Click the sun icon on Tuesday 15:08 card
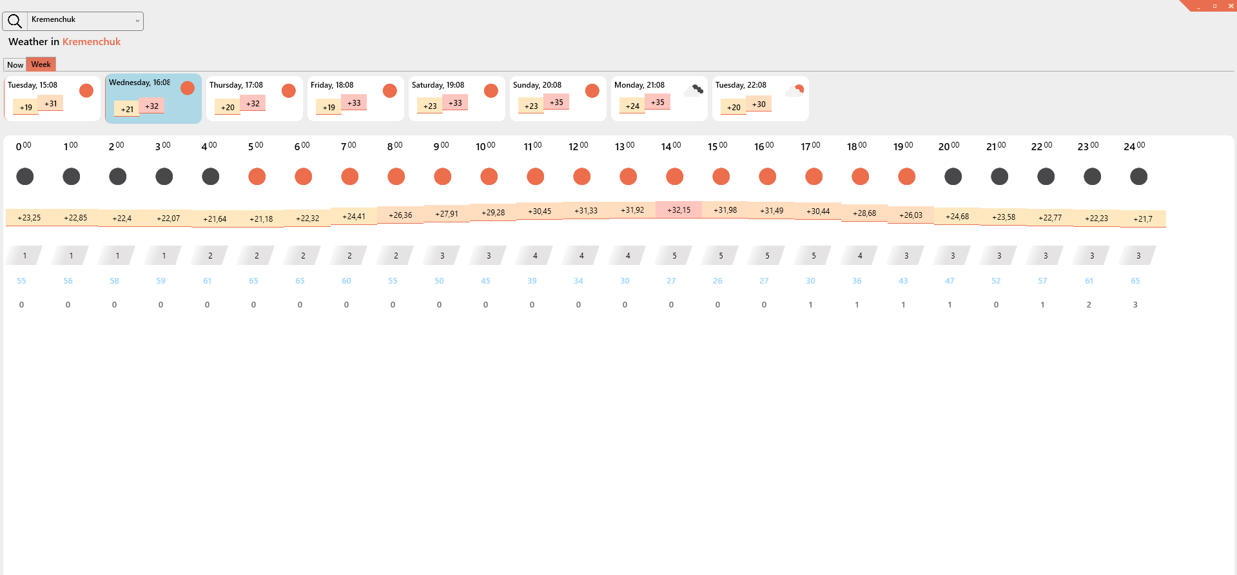Screen dimensions: 1237x575 [x=86, y=90]
